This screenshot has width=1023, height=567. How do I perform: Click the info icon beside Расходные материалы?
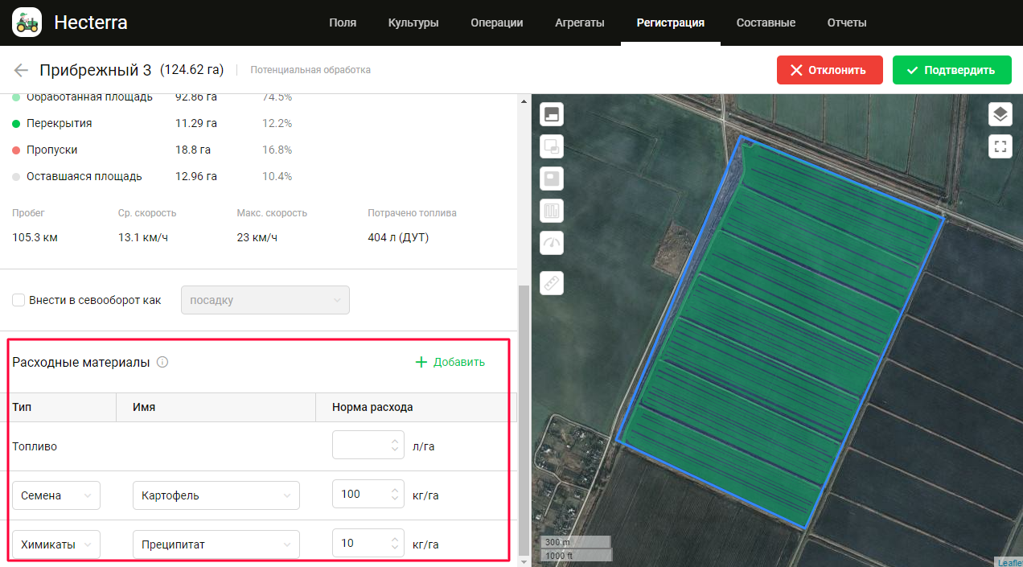(x=162, y=363)
